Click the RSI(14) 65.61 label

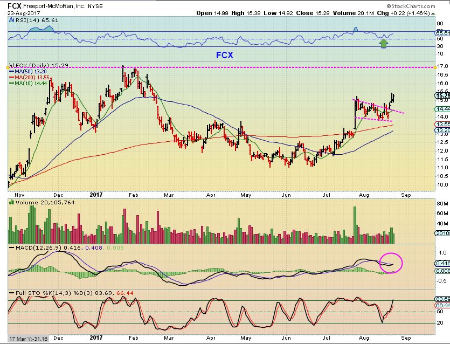(x=37, y=20)
